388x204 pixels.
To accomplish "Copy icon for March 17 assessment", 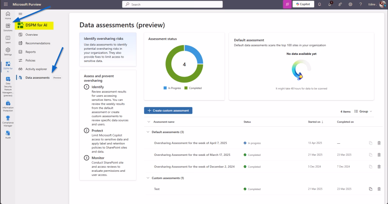I will tap(371, 155).
